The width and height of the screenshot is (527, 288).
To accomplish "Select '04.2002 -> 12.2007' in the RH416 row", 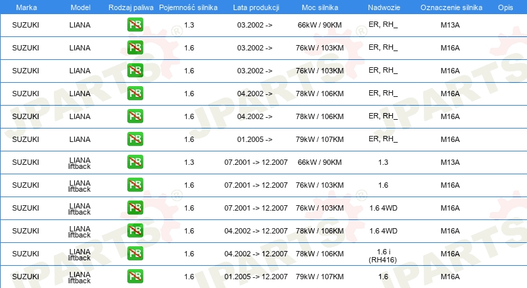I will (256, 254).
